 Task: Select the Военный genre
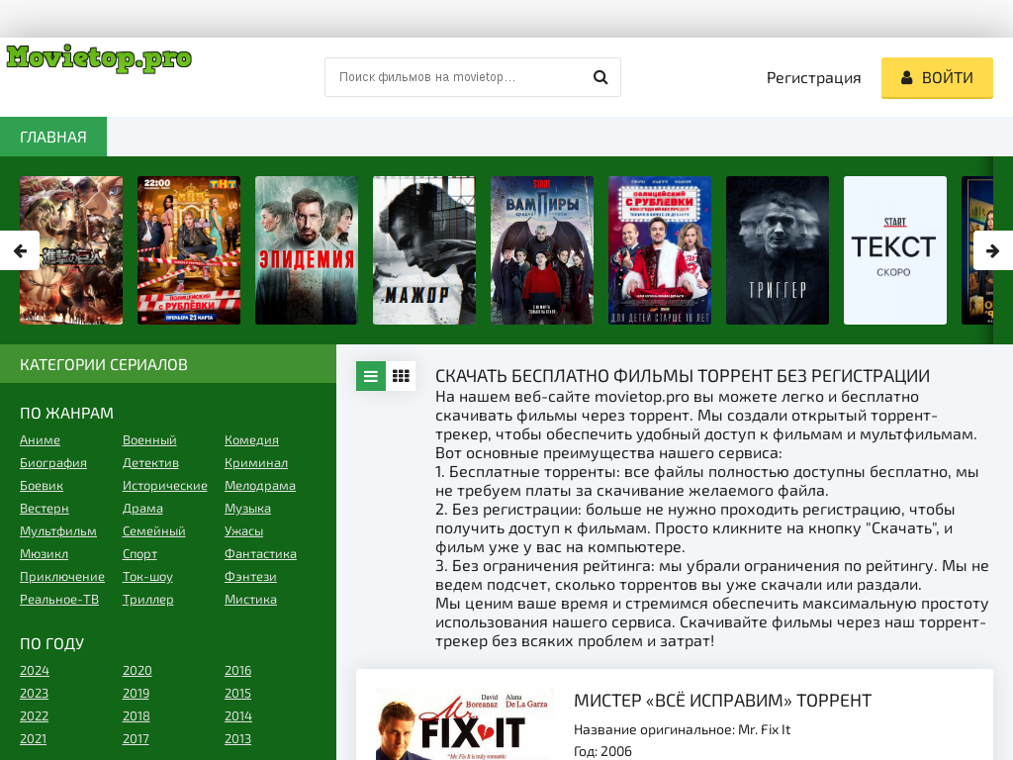149,440
